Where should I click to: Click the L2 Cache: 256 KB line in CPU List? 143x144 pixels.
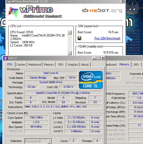tap(21, 45)
